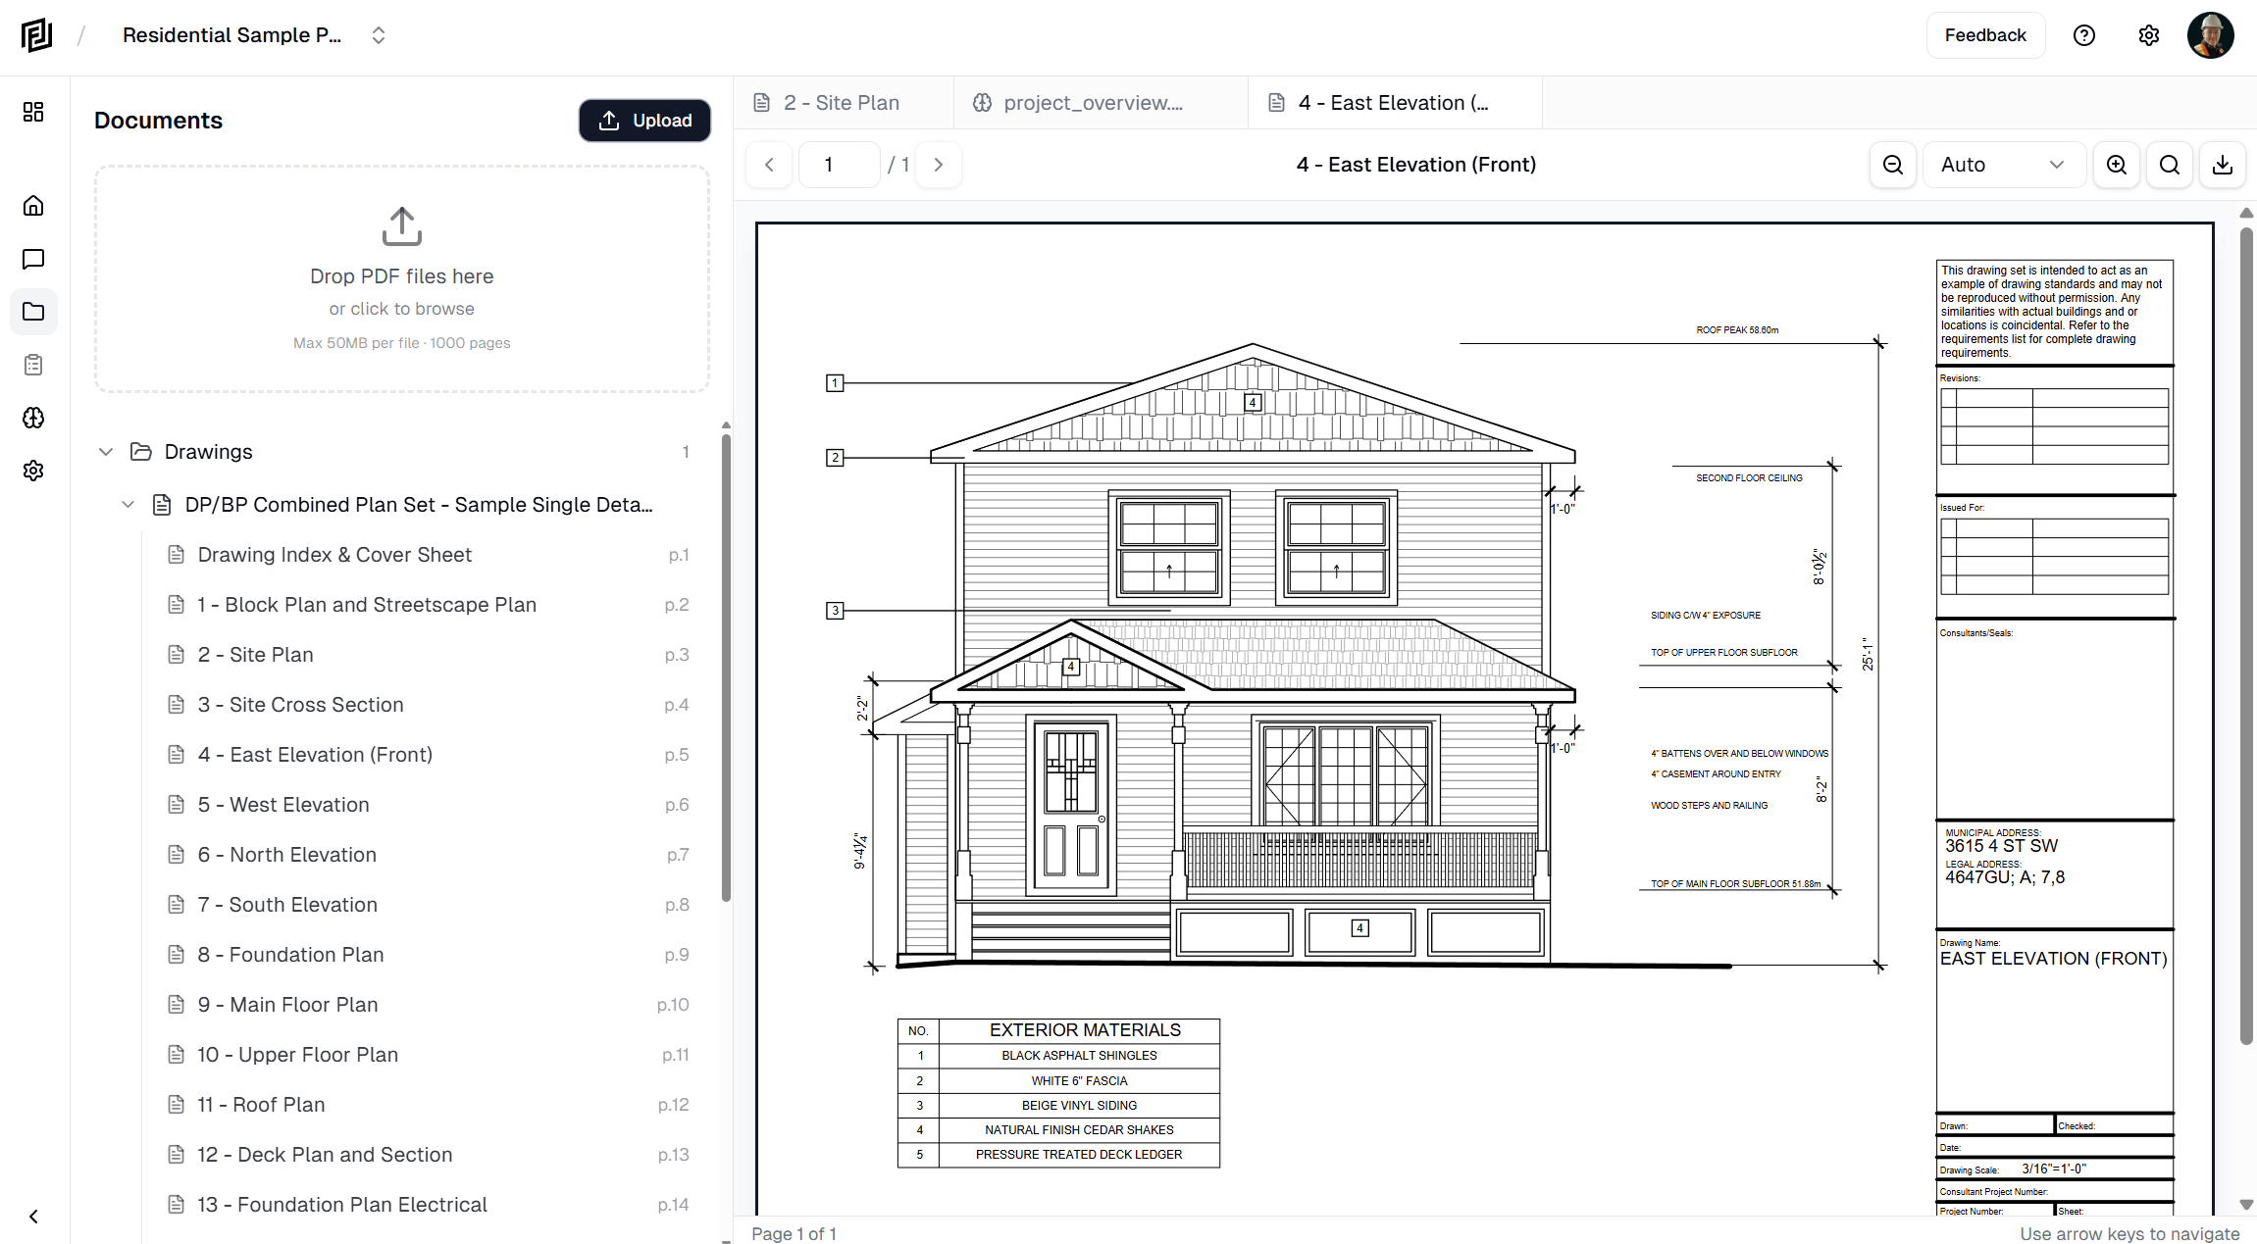Click the zoom in magnifier icon
Screen dimensions: 2257x1244
pos(2117,165)
